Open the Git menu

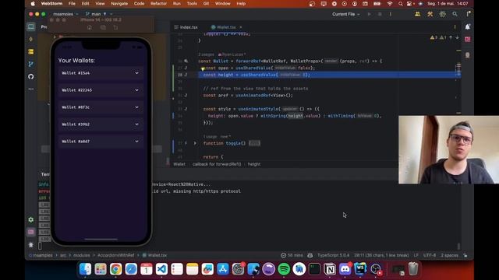(x=206, y=3)
